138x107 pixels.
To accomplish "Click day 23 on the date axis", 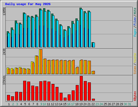I will (97, 104).
